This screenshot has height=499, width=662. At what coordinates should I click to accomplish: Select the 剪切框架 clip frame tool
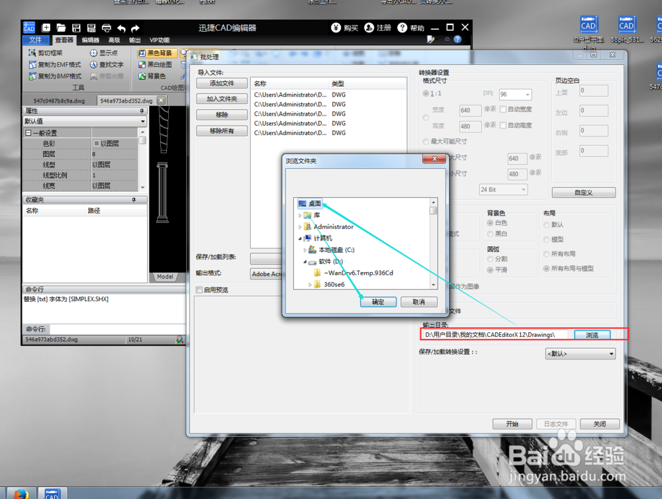[x=45, y=53]
